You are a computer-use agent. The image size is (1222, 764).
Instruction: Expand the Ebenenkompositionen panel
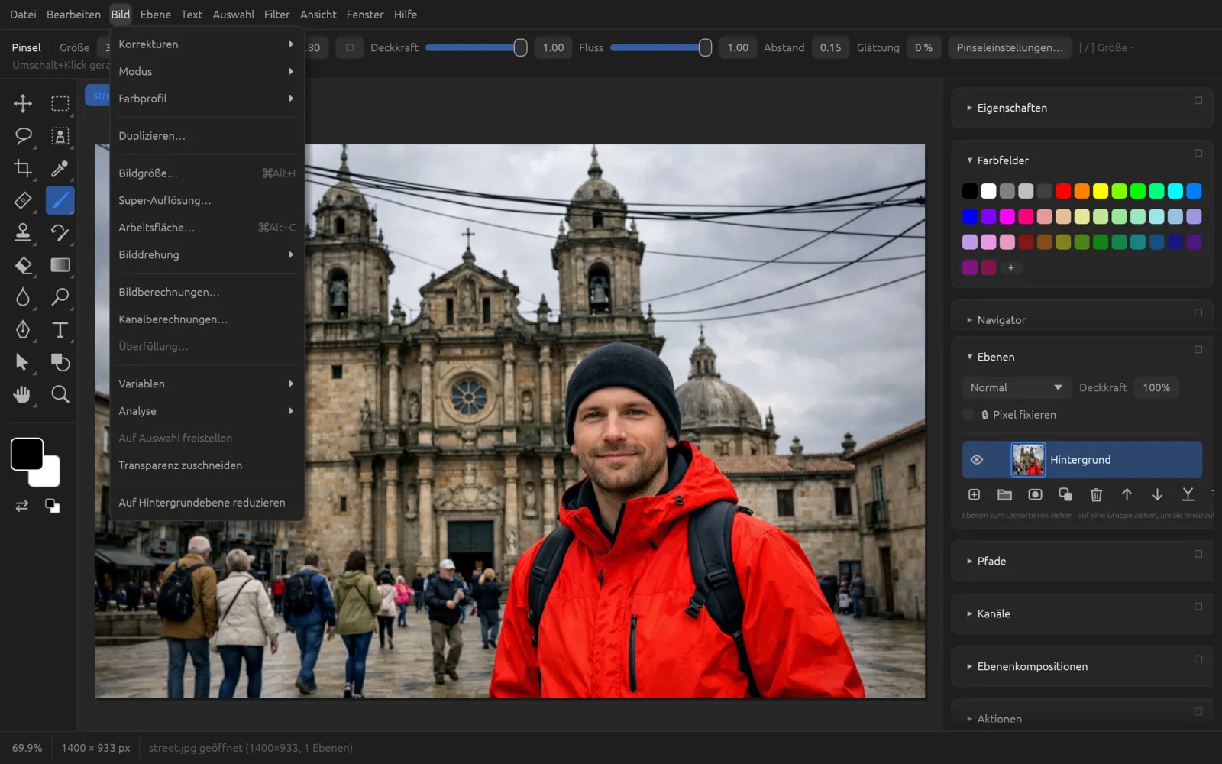(x=969, y=666)
